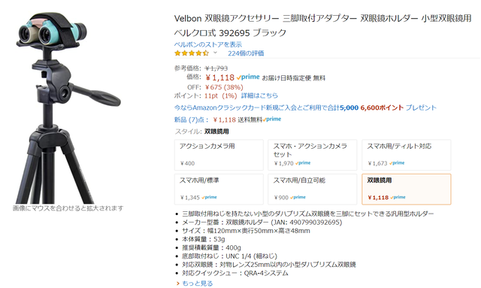Screen dimensions: 481x288
Task: Choose the スマホ用/標準 style option
Action: [x=219, y=189]
